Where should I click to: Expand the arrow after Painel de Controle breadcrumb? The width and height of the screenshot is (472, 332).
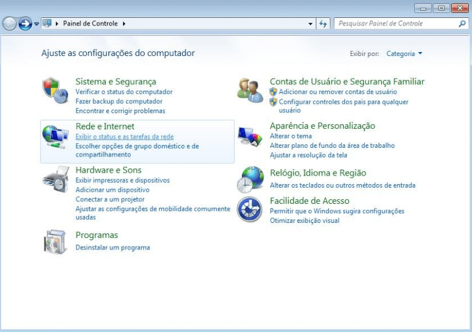(x=124, y=24)
